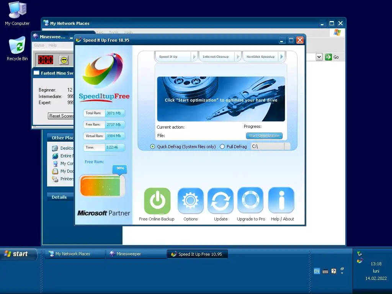Click the My Computer icon in Other Places
Screen dimensions: 392x294
55,164
